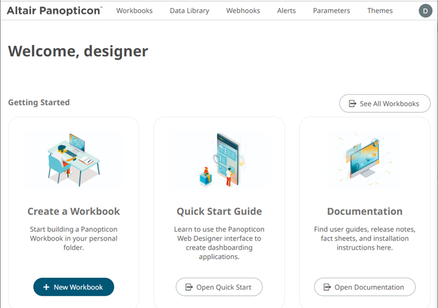438x308 pixels.
Task: Click the Documentation card title
Action: coord(364,211)
